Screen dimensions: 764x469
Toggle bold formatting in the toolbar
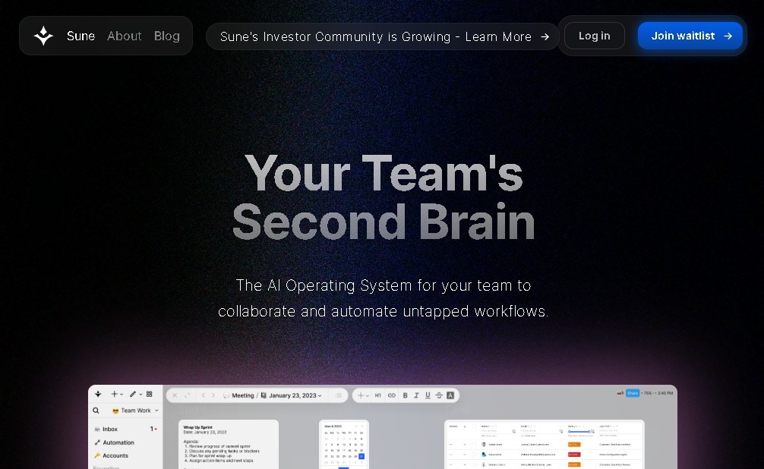coord(406,395)
